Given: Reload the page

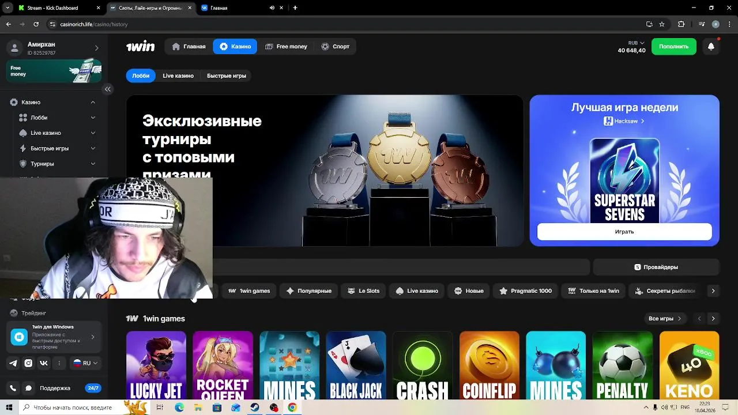Looking at the screenshot, I should click(x=36, y=24).
